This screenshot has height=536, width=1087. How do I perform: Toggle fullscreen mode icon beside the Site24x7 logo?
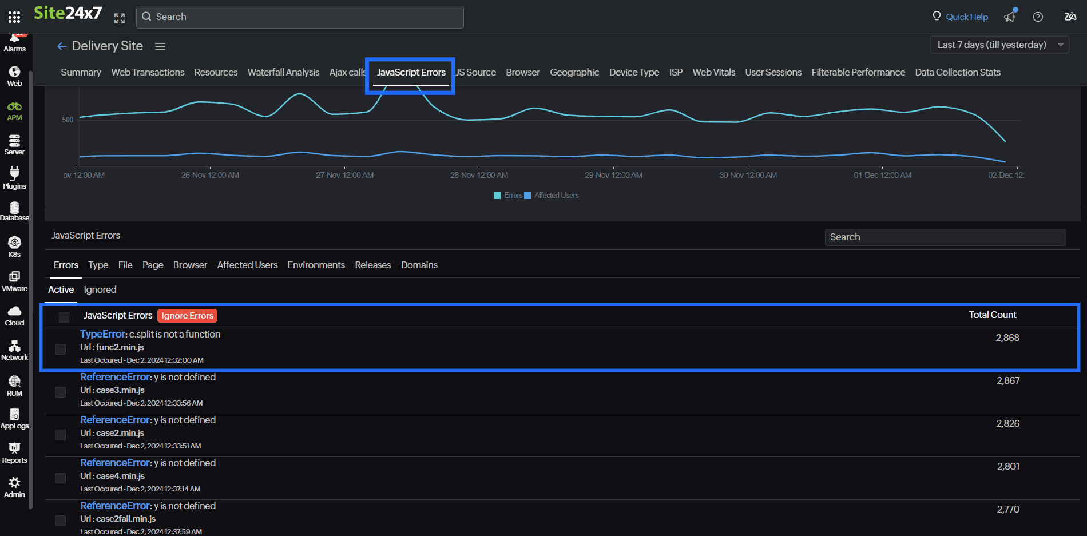click(120, 18)
